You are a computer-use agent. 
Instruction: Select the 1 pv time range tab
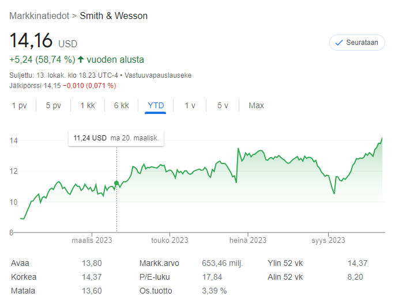pyautogui.click(x=20, y=105)
